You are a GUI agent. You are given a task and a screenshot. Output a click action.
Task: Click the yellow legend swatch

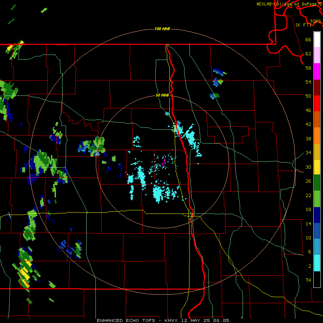[317, 167]
